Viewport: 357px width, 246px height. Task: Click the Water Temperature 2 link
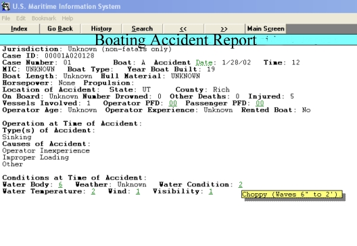coord(93,191)
